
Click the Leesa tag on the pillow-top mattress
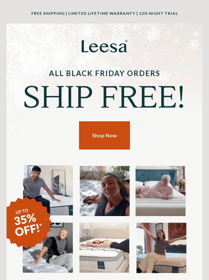[101, 266]
